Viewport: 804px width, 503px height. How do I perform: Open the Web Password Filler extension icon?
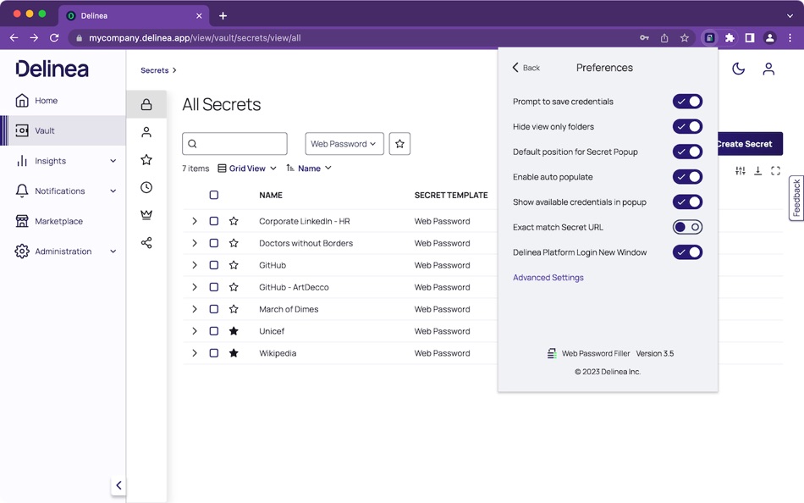click(x=709, y=38)
